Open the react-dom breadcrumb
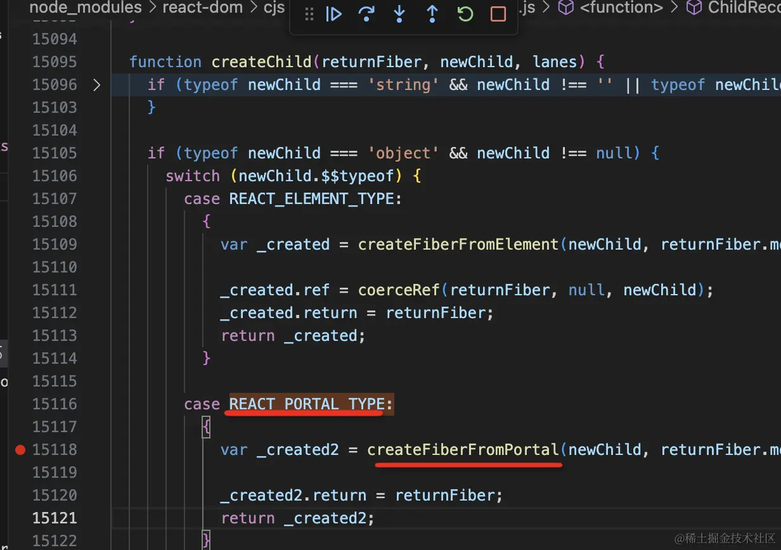Viewport: 781px width, 550px height. point(203,8)
